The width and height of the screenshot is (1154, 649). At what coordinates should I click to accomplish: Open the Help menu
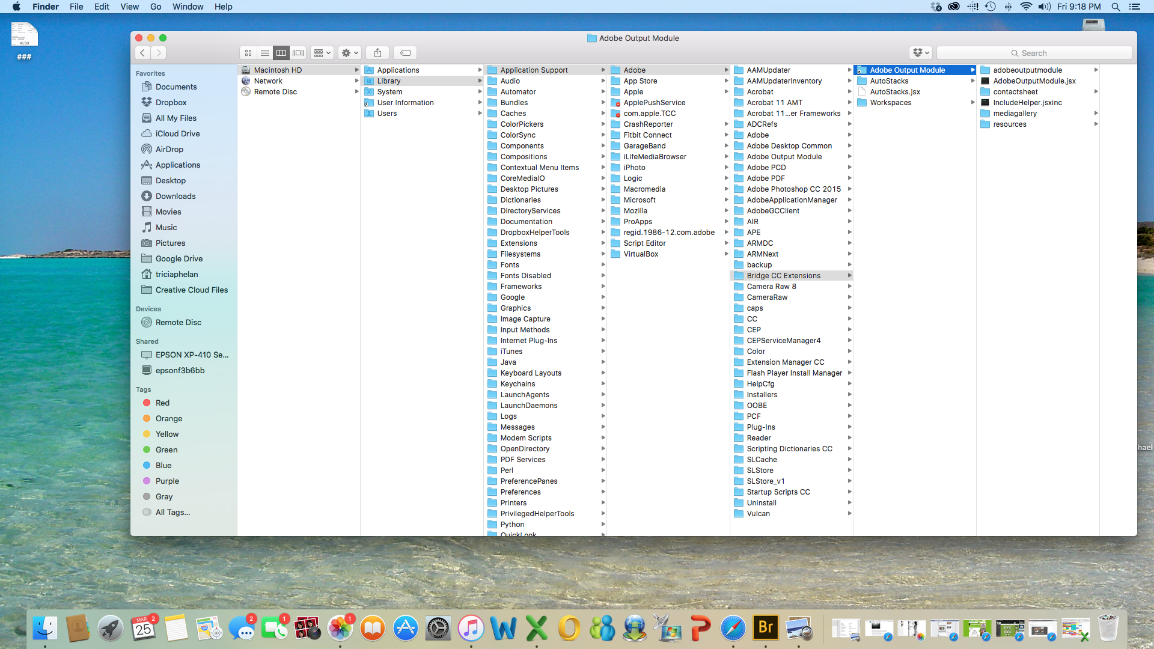point(223,7)
